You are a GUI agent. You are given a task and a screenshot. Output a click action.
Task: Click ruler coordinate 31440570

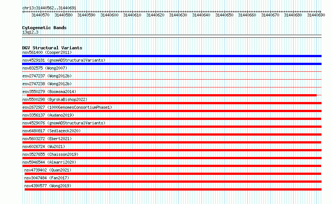coord(40,15)
